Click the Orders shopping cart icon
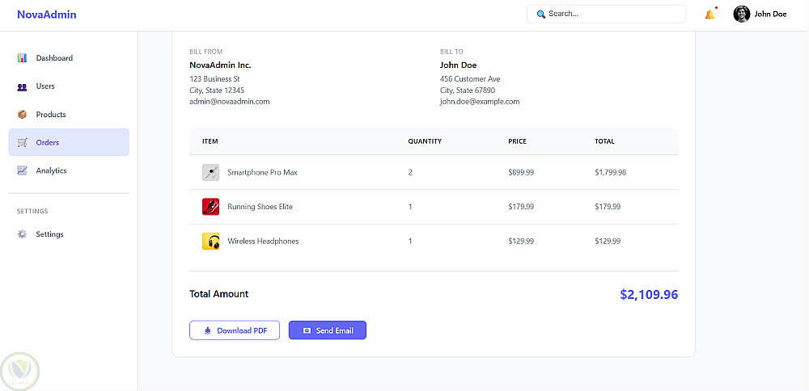809x391 pixels. pyautogui.click(x=22, y=143)
